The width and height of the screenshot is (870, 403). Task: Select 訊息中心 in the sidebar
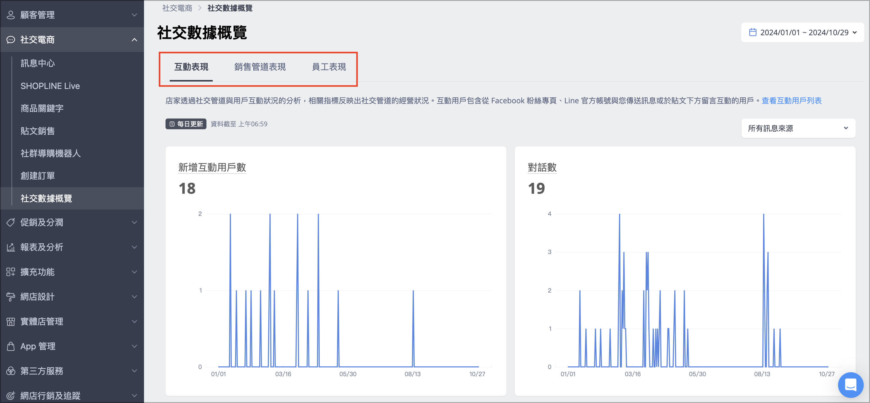[x=38, y=63]
